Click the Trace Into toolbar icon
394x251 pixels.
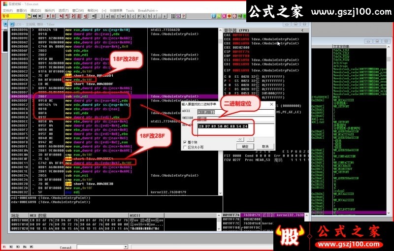click(73, 16)
